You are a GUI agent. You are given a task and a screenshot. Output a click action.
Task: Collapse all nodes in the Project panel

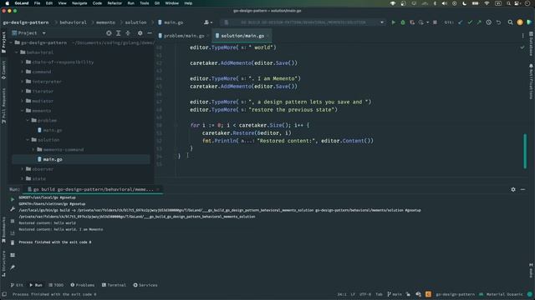[x=128, y=33]
